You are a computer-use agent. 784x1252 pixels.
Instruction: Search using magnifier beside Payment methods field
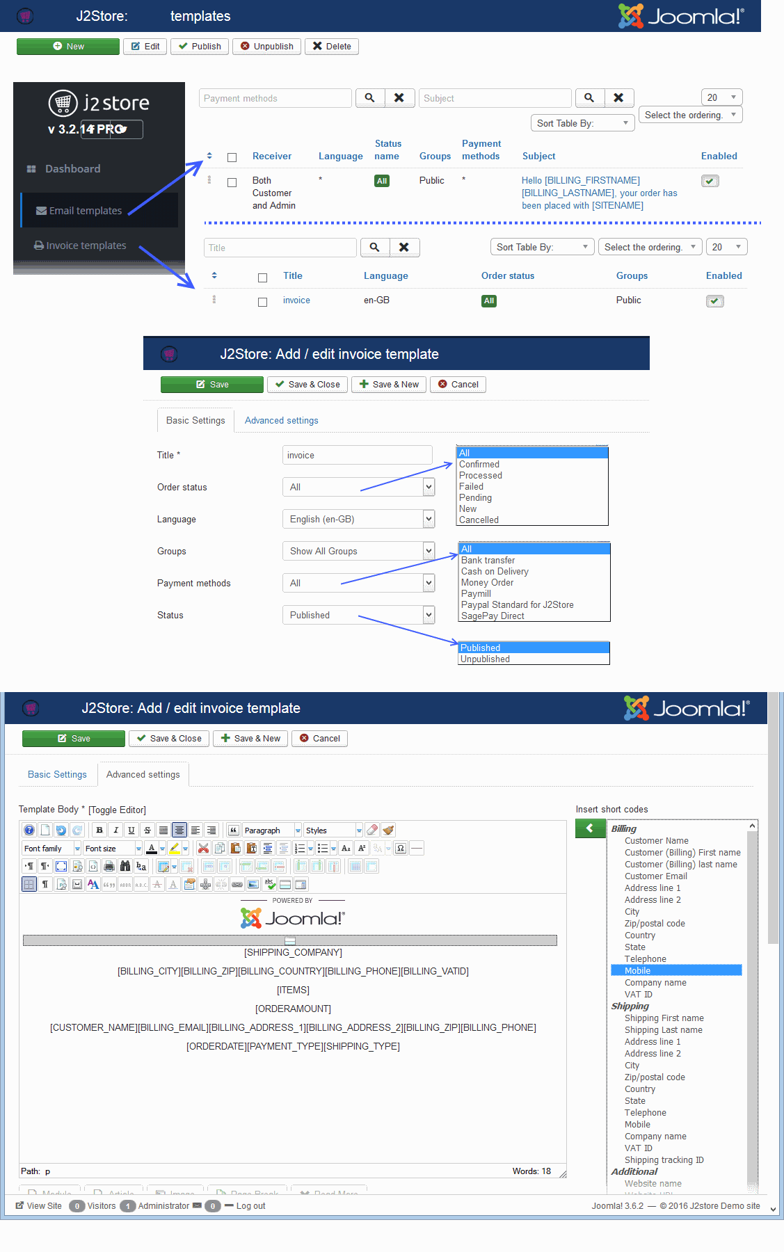click(370, 98)
